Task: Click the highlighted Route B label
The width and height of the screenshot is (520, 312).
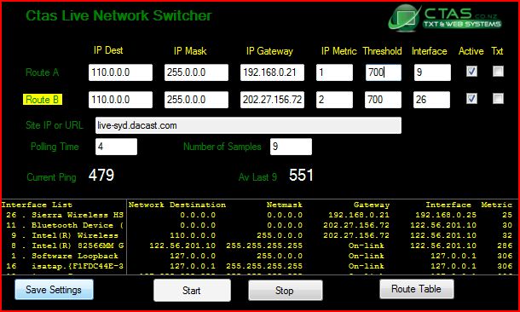Action: [43, 100]
